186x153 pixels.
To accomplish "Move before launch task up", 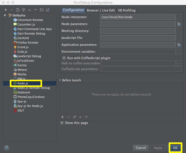I will 80,117.
